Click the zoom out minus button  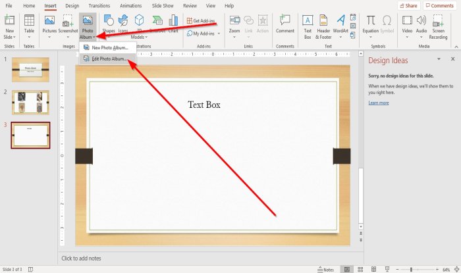(397, 269)
